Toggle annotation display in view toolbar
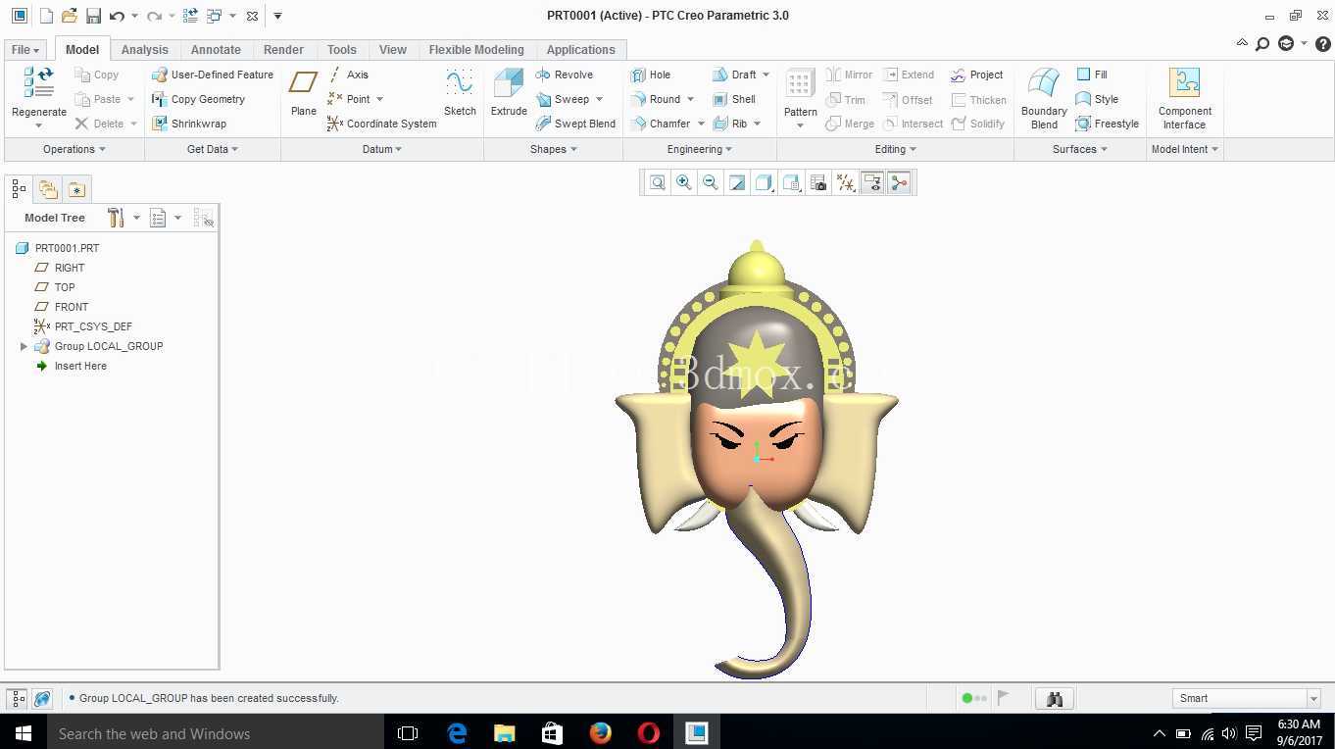This screenshot has height=749, width=1335. [872, 182]
